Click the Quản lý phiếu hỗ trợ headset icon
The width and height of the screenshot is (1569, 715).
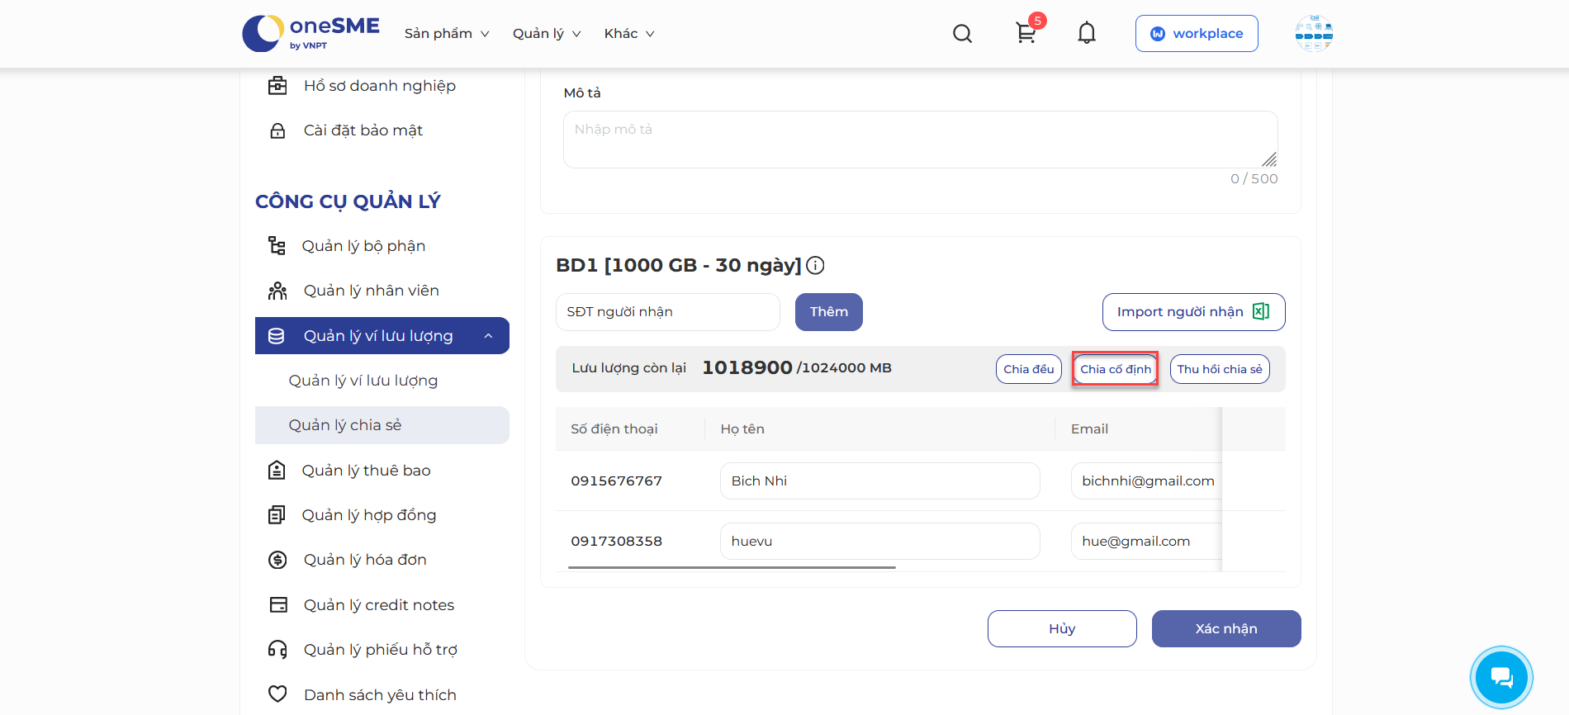pyautogui.click(x=277, y=650)
